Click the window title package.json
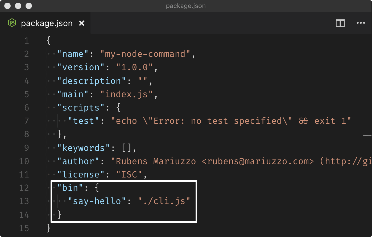 pos(186,6)
